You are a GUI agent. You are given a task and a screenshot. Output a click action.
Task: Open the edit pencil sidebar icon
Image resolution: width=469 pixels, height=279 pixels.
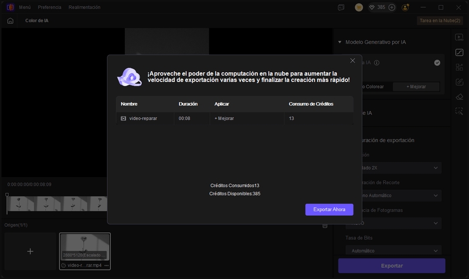pos(459,82)
